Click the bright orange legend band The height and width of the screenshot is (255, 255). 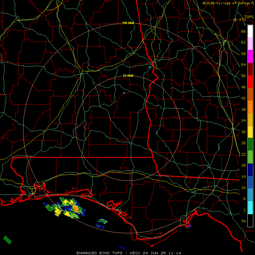250,107
